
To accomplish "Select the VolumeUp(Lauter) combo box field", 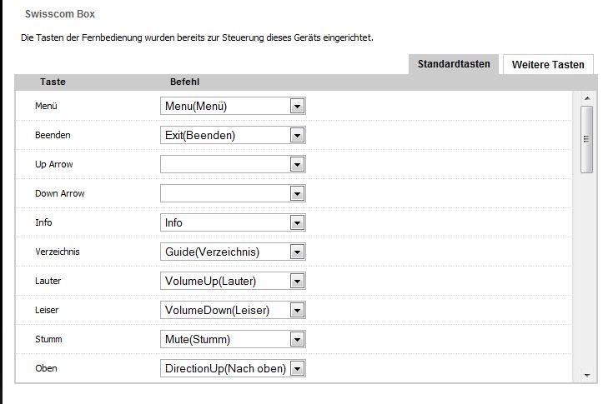I will click(x=224, y=281).
